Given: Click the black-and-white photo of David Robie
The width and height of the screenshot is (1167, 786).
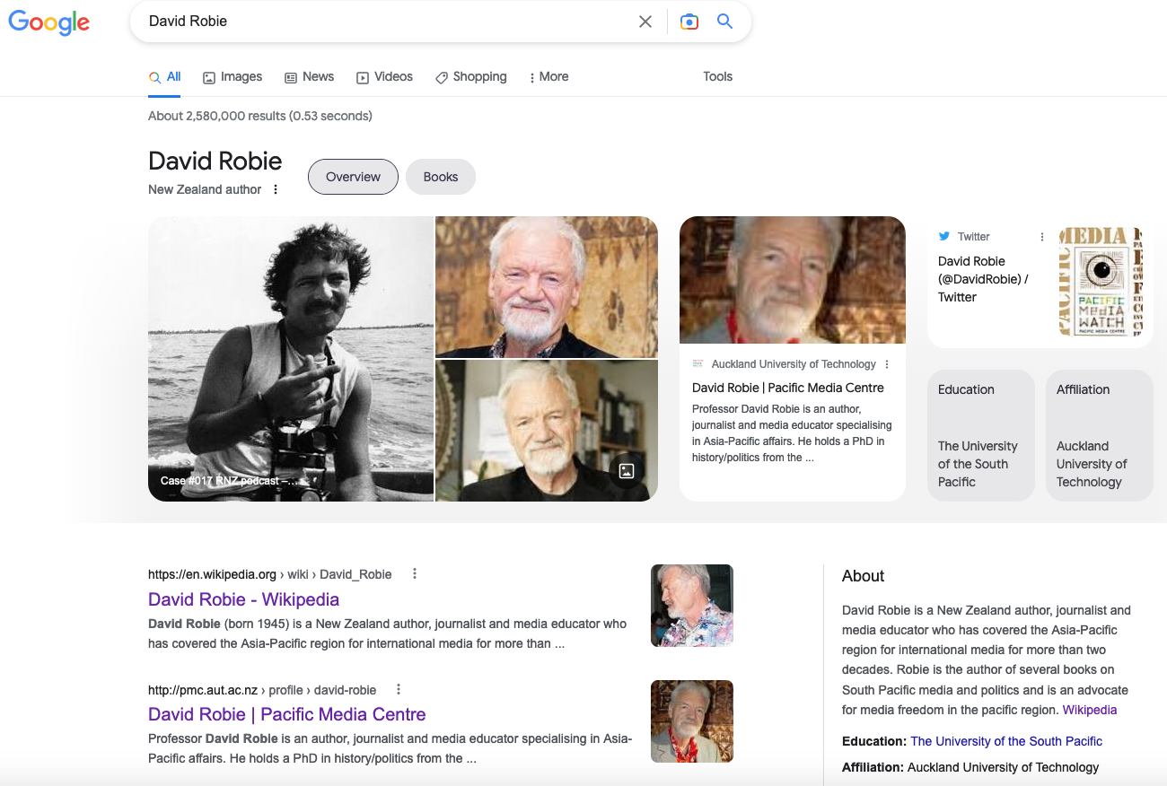Looking at the screenshot, I should pos(291,359).
